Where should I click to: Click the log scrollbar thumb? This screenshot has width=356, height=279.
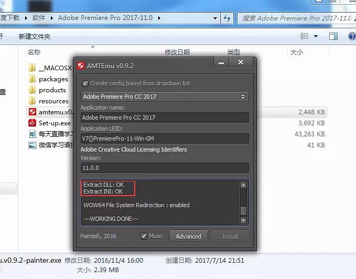(x=243, y=211)
